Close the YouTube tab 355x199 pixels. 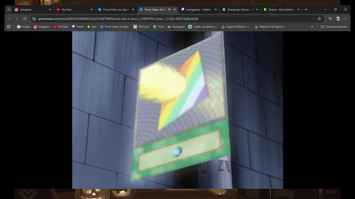point(91,9)
